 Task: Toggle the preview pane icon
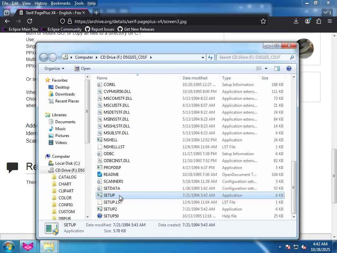coord(277,69)
